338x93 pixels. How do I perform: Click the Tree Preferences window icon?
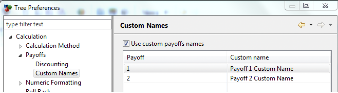[8, 8]
